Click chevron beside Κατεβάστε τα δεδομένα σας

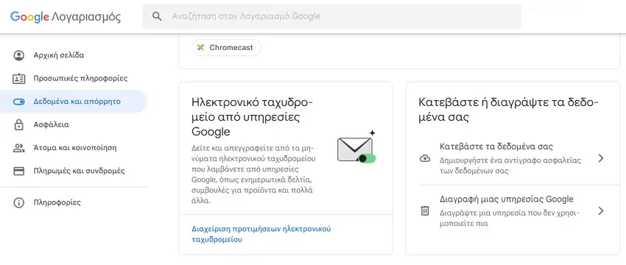601,158
